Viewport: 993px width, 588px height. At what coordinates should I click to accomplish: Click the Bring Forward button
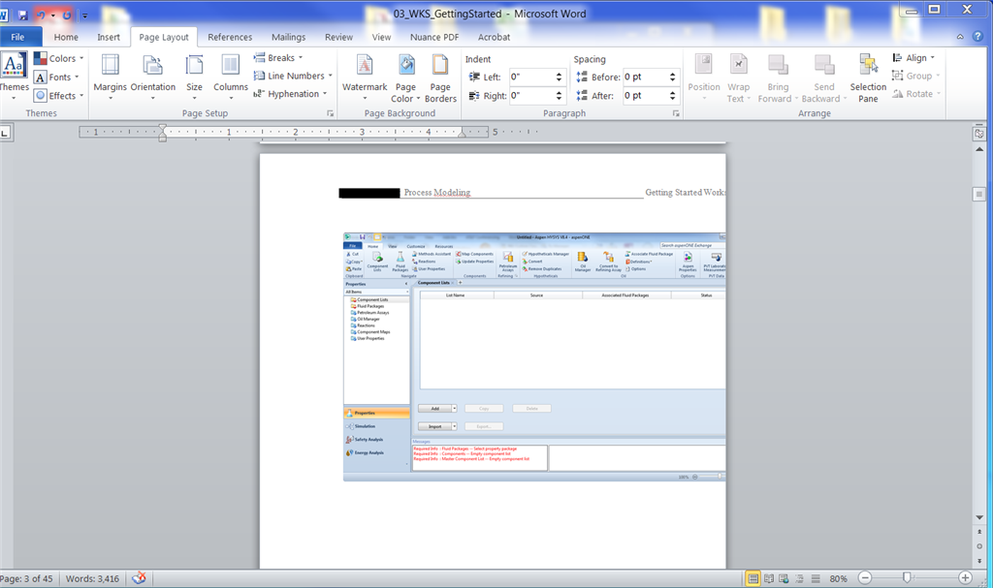(x=778, y=77)
